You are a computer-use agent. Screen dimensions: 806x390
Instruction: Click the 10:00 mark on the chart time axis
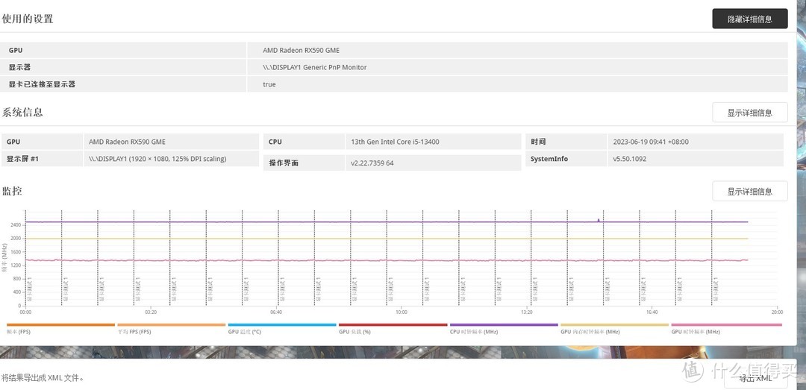coord(402,312)
